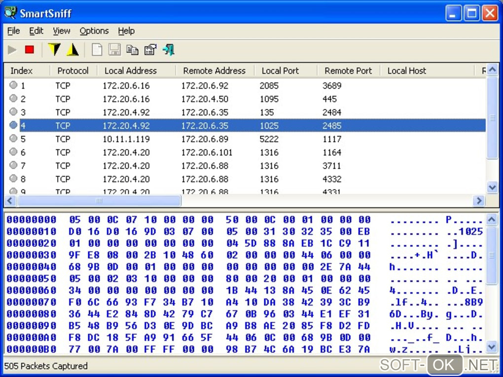Screen dimensions: 503x377
Task: Maximize the SmartSniff window
Action: 471,13
